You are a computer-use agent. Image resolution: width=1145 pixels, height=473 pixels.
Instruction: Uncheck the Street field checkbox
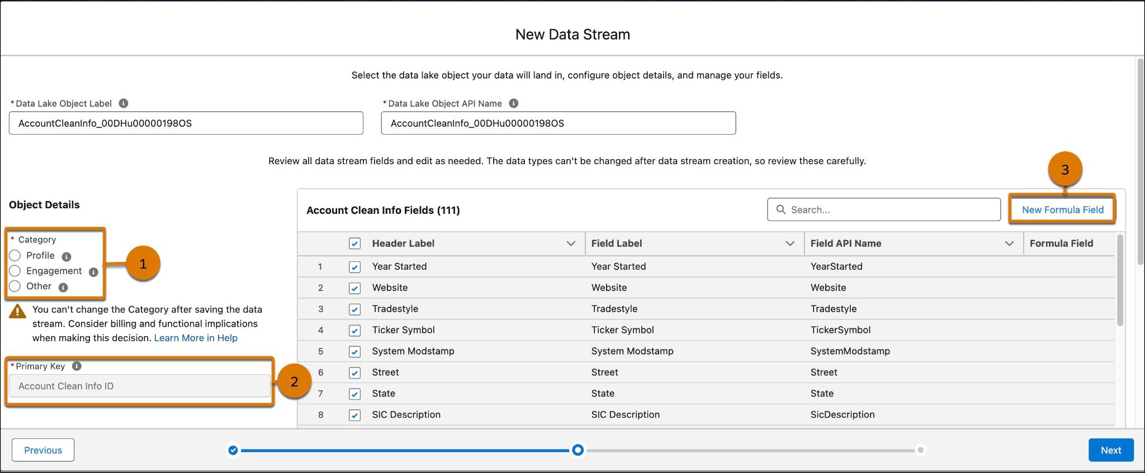click(x=354, y=373)
